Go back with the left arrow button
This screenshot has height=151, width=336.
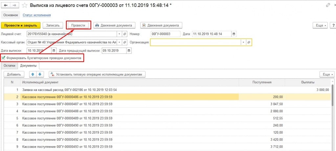point(6,6)
